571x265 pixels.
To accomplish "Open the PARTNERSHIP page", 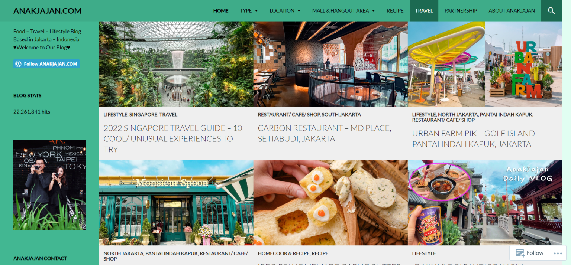I will click(461, 11).
